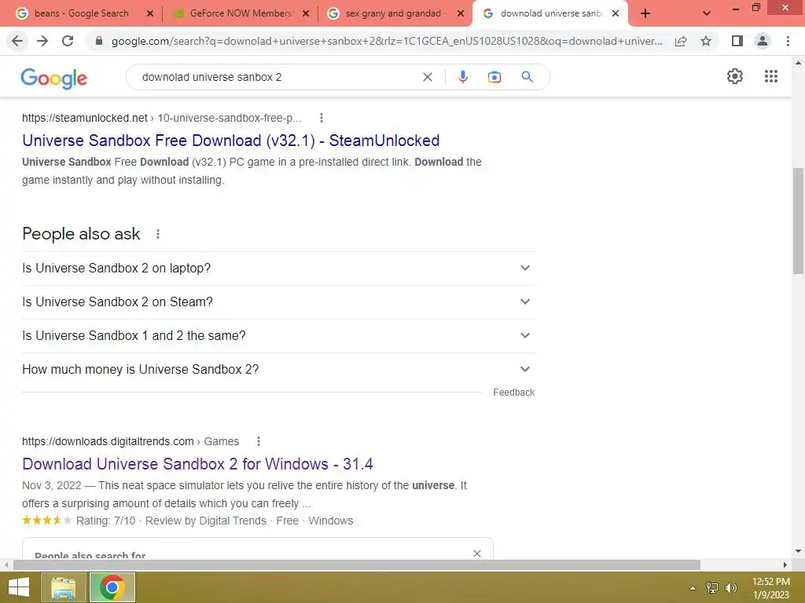Open options next to People also ask
Image resolution: width=805 pixels, height=603 pixels.
coord(158,234)
